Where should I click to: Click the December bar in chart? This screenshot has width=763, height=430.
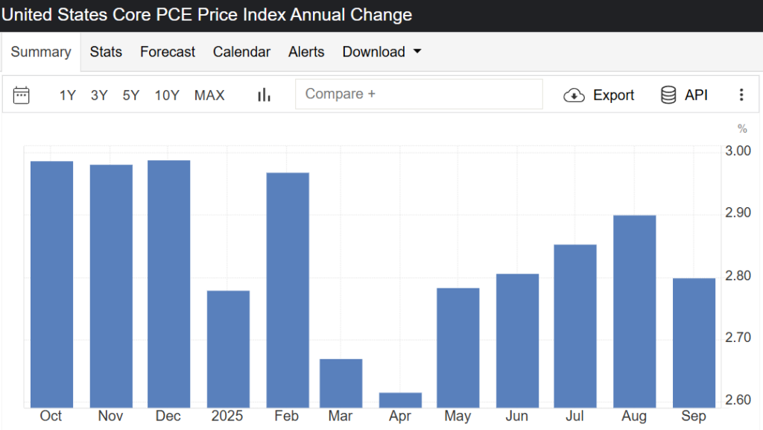pos(168,283)
